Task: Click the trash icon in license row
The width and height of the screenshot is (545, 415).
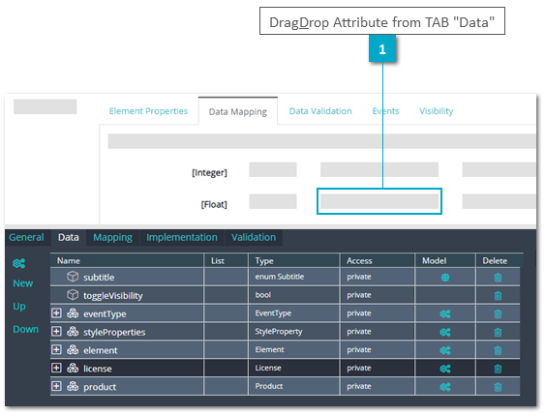Action: [x=498, y=369]
